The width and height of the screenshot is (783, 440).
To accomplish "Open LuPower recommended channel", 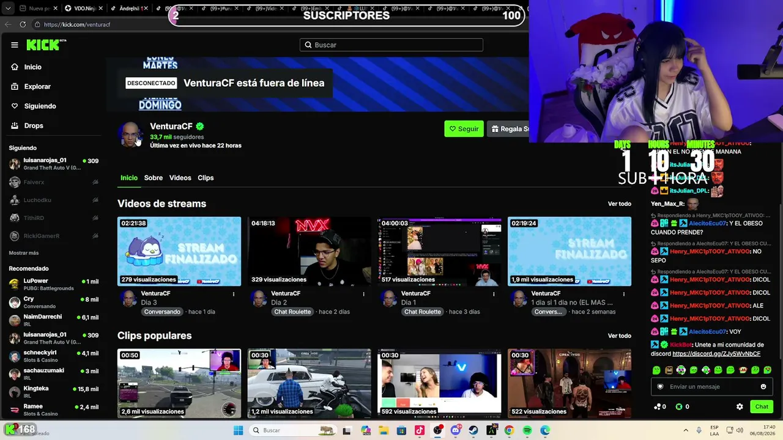I will click(54, 284).
